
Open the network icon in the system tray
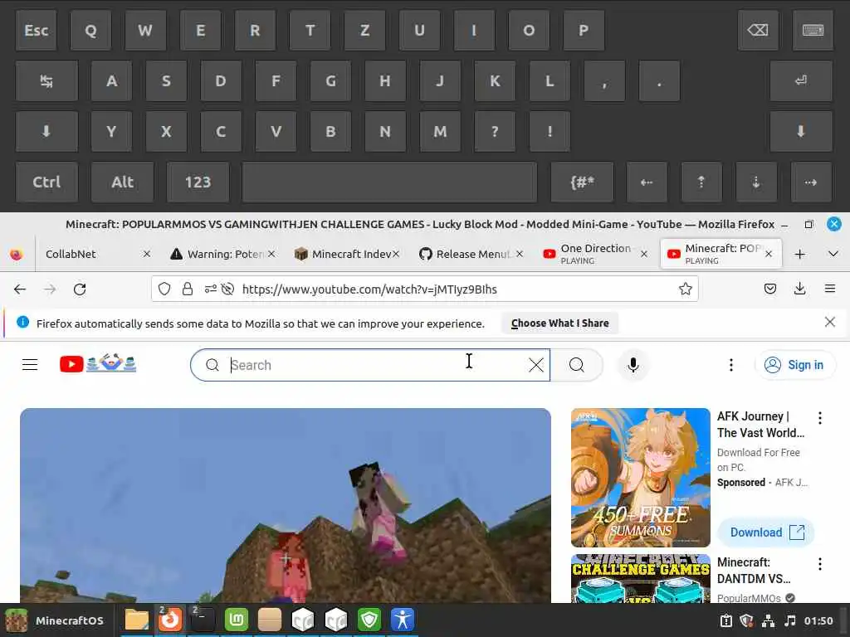[x=768, y=620]
